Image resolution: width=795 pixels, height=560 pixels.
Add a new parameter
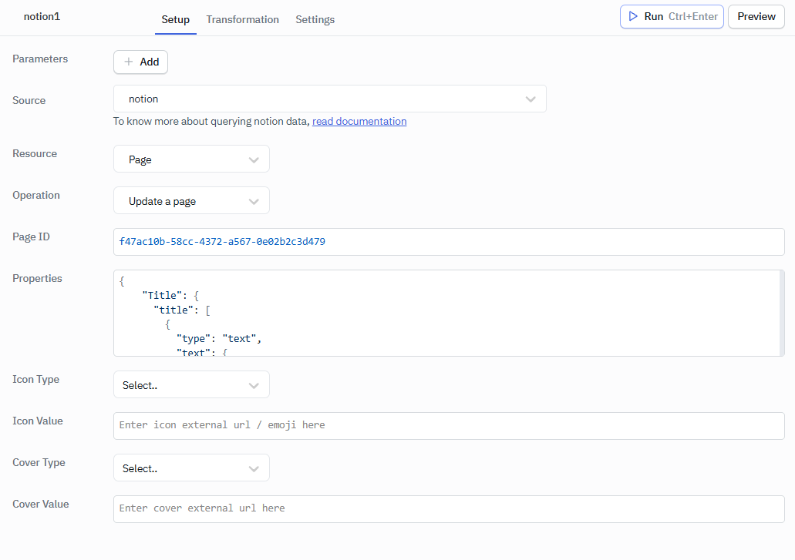140,62
